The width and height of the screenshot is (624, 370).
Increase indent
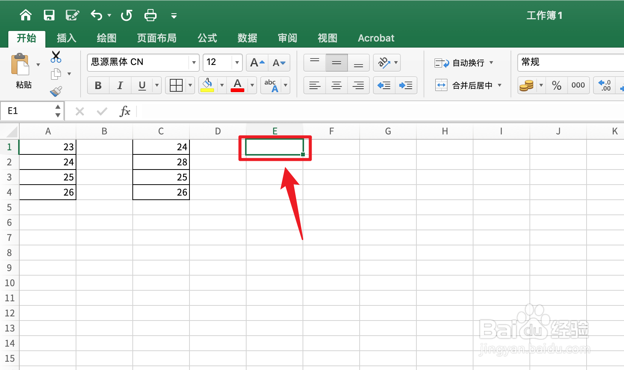coord(406,85)
